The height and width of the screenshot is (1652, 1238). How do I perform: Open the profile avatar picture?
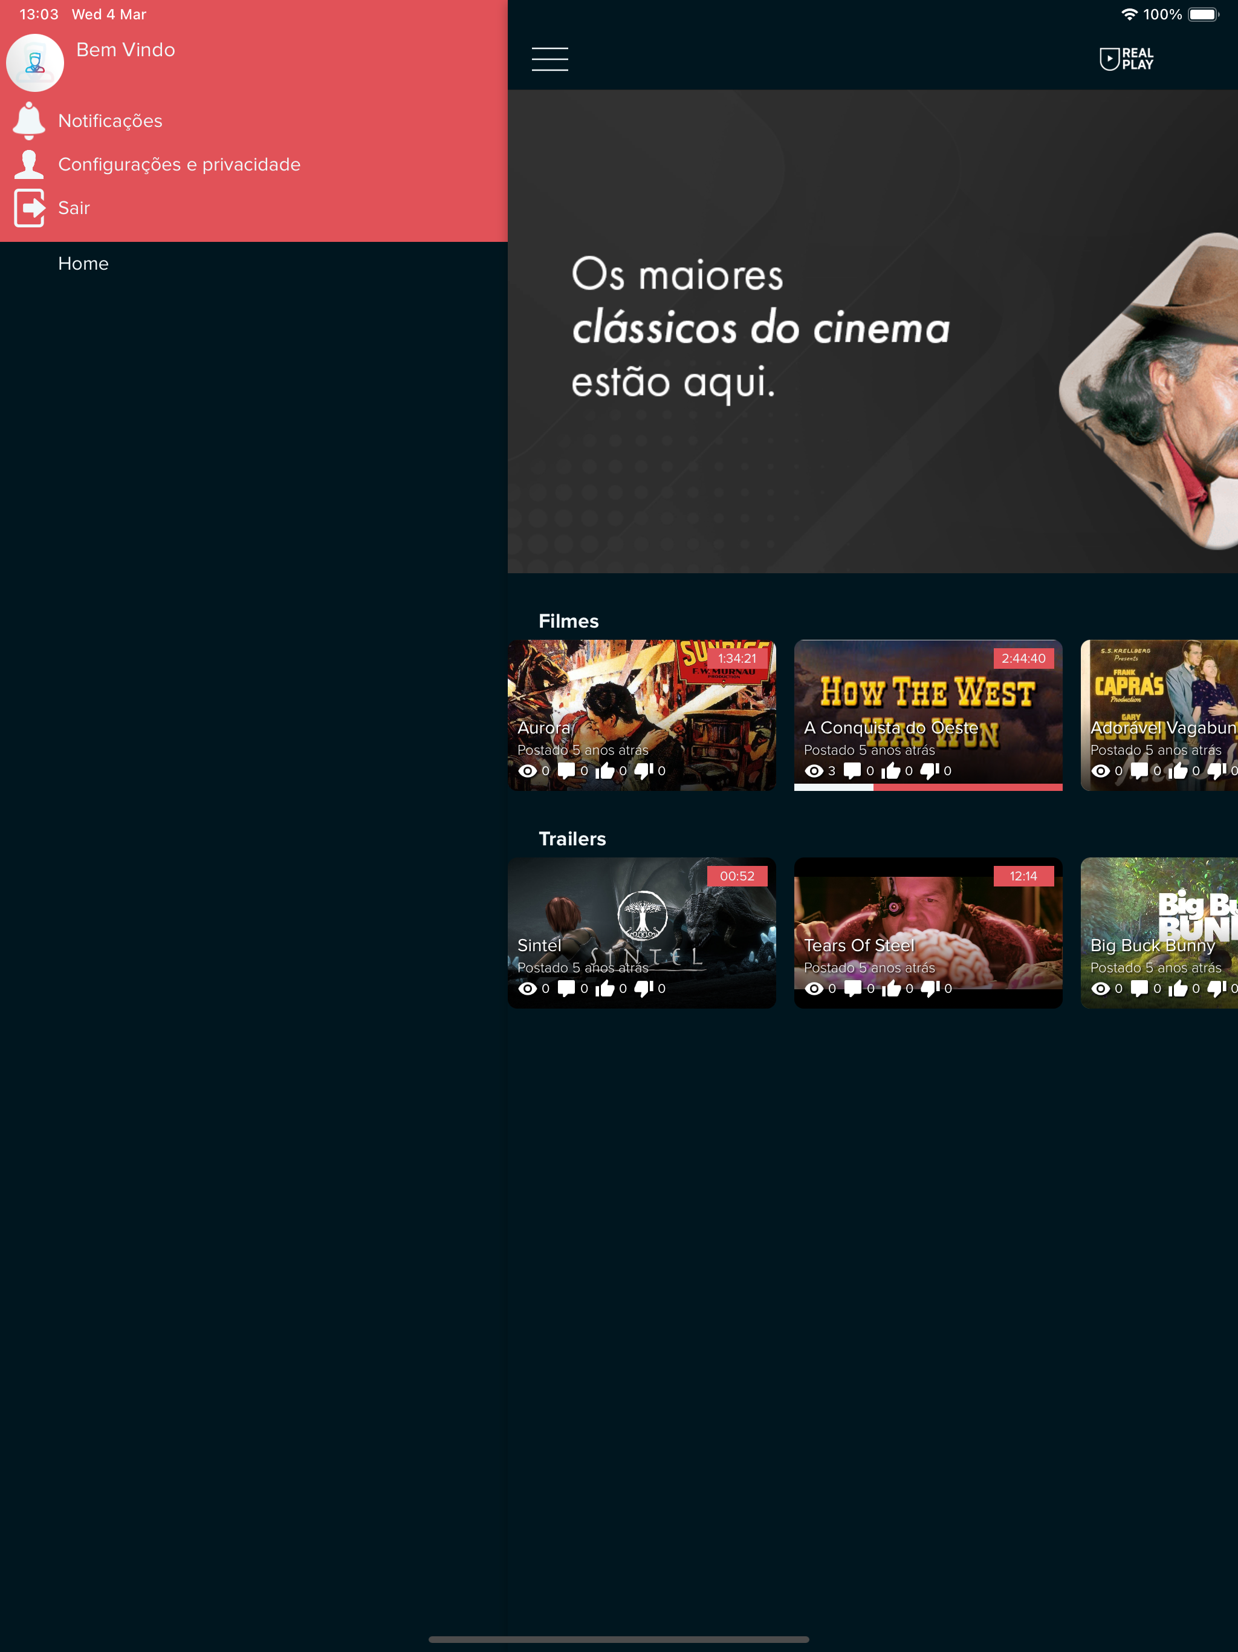tap(35, 63)
